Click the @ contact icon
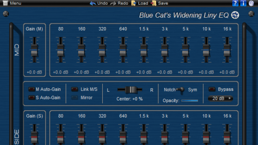This screenshot has width=258, height=145. pos(251,3)
